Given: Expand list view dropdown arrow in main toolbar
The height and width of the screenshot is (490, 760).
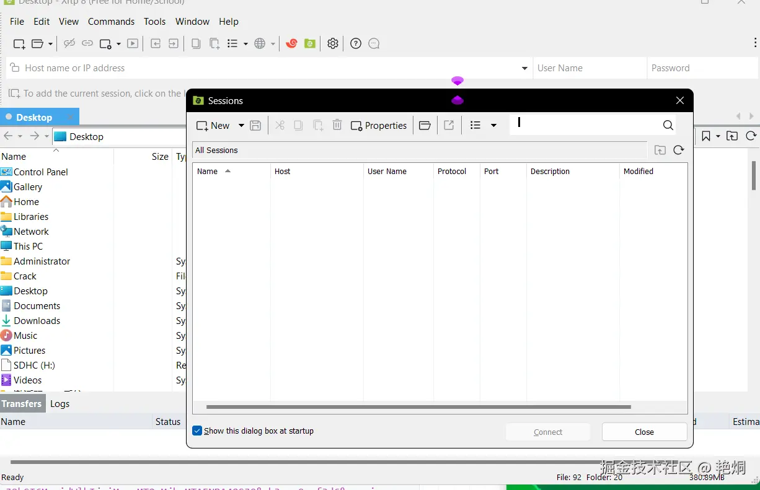Looking at the screenshot, I should click(x=245, y=44).
